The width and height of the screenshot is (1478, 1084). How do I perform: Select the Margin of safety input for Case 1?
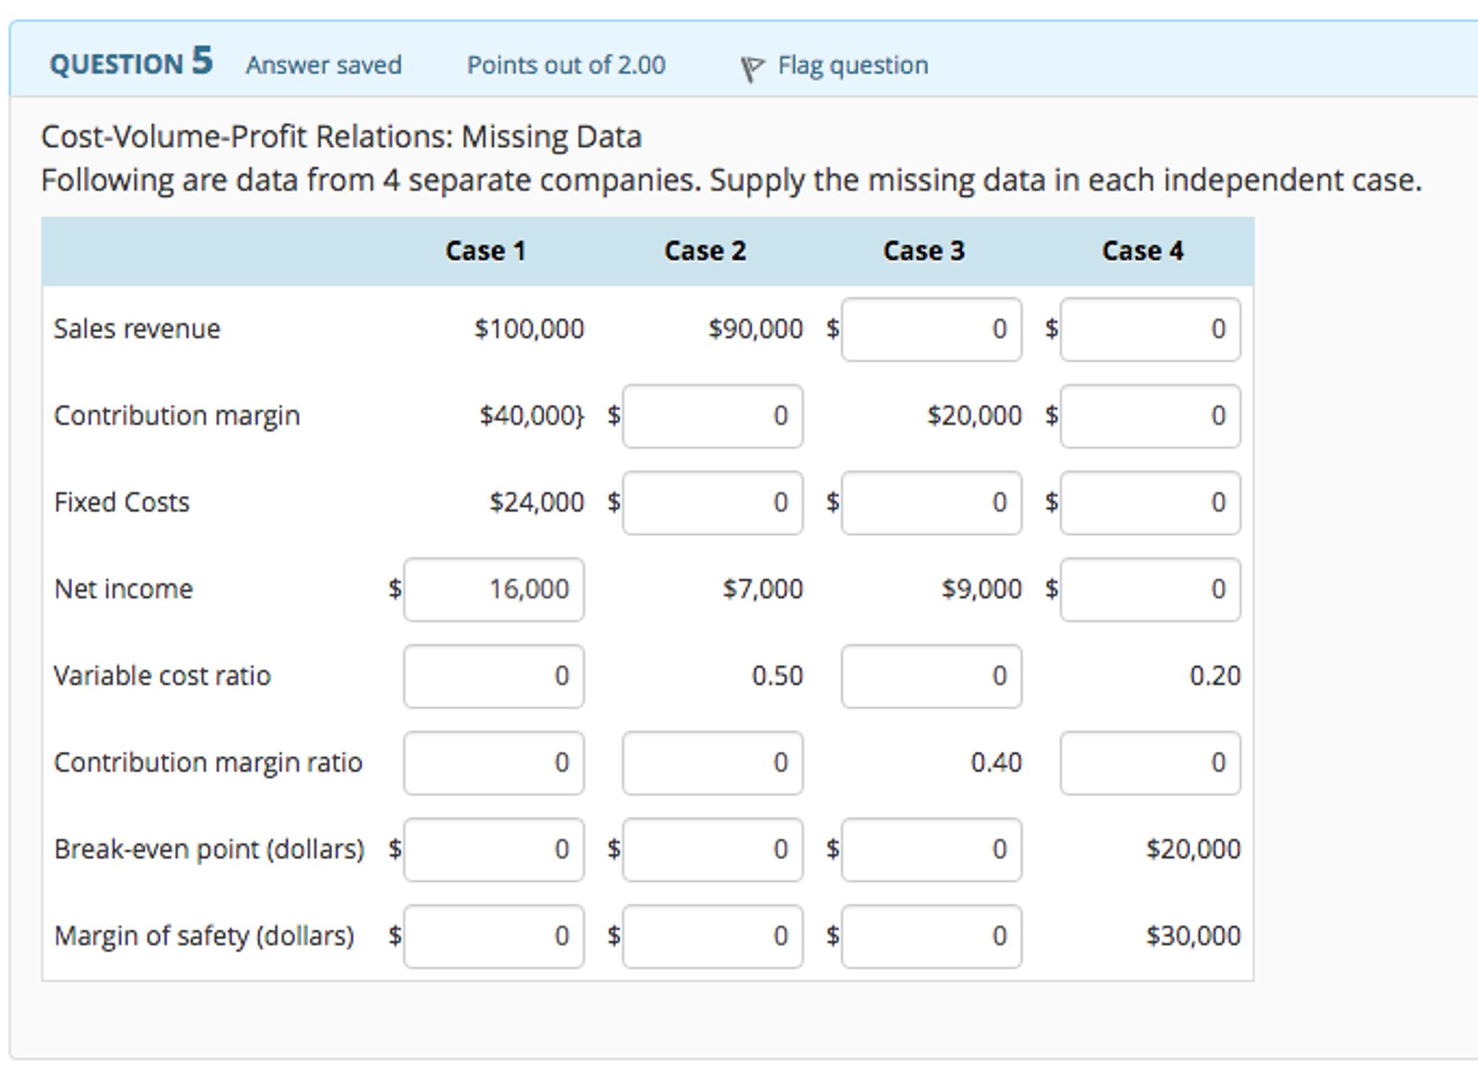(x=493, y=937)
